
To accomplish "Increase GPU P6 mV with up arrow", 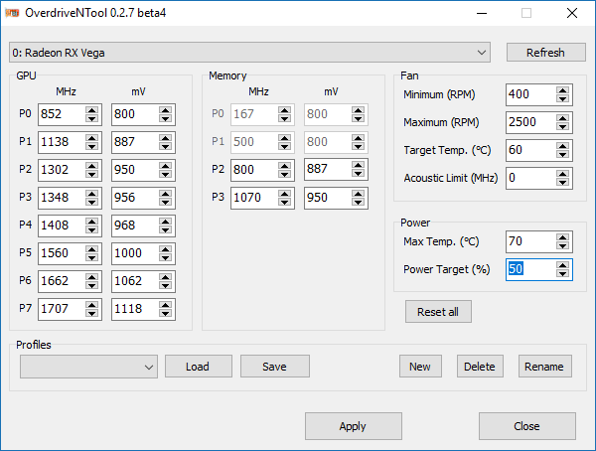I will (165, 277).
